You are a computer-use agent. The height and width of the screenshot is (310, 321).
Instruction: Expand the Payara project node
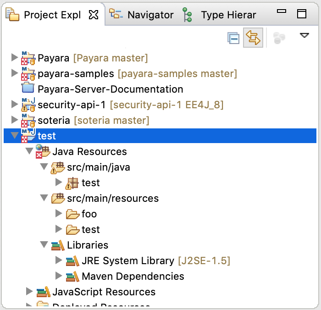[14, 58]
